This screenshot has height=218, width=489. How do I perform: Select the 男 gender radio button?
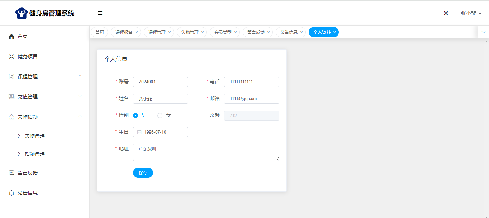136,116
